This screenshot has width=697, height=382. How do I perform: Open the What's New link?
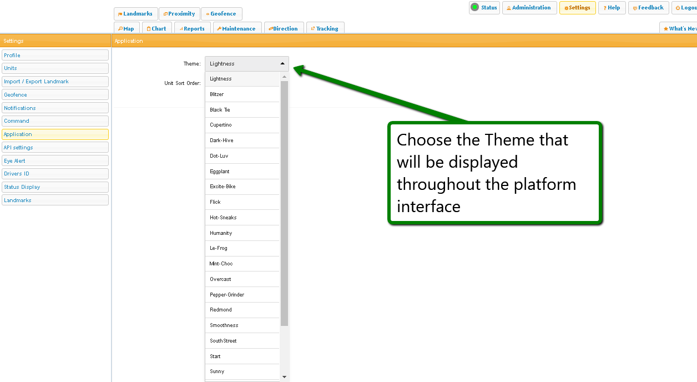(x=679, y=29)
